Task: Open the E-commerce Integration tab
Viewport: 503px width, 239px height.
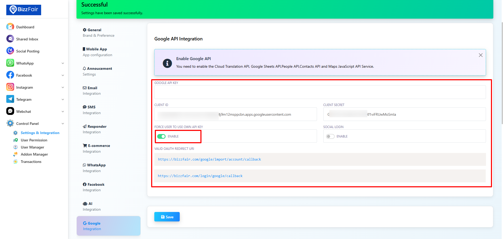Action: pyautogui.click(x=96, y=148)
